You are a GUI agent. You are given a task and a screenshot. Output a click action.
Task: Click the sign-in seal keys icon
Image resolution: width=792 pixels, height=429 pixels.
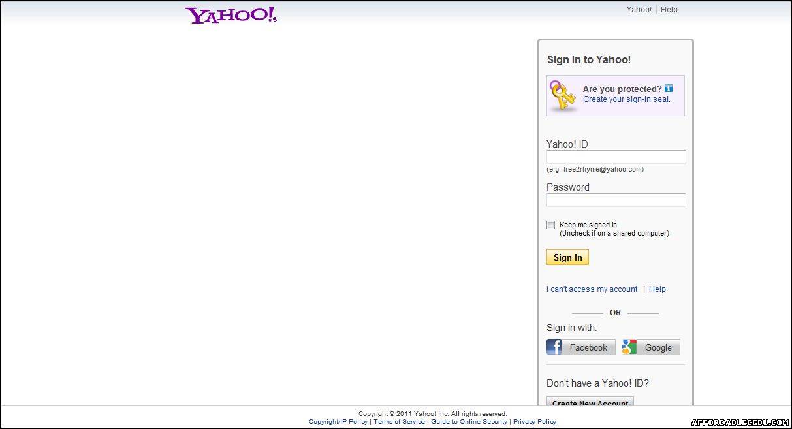click(562, 95)
